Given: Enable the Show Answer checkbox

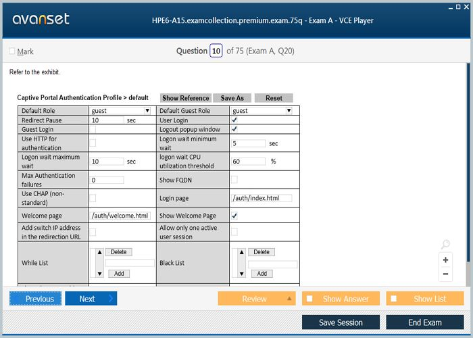Looking at the screenshot, I should pyautogui.click(x=309, y=299).
